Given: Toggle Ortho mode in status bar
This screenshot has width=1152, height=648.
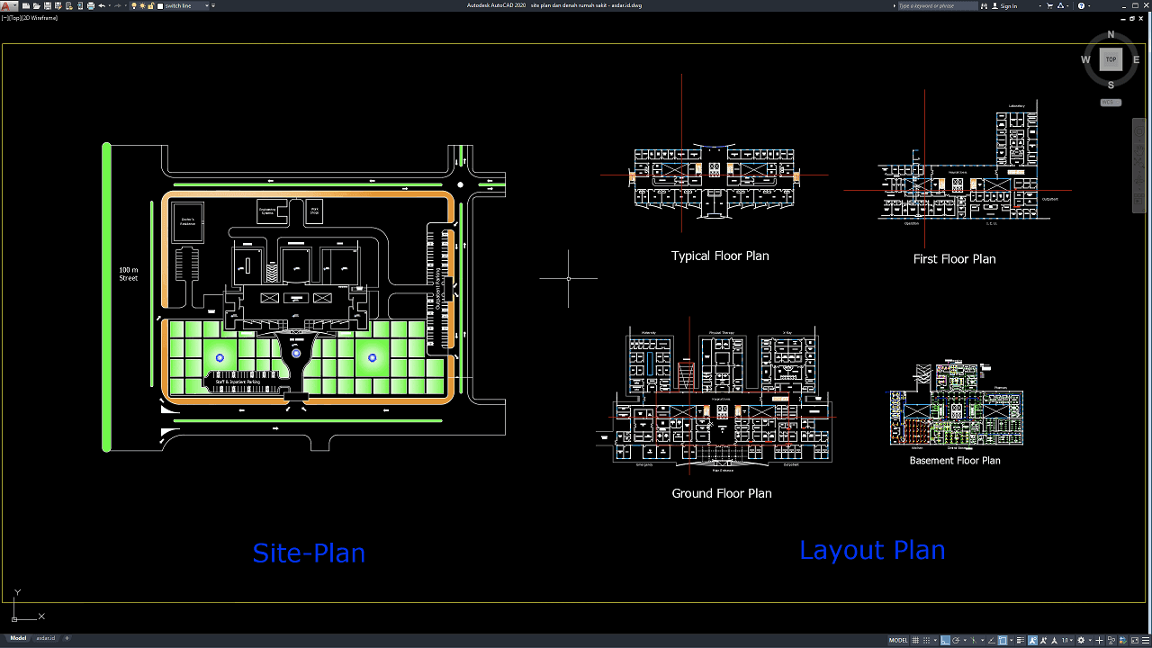Looking at the screenshot, I should pos(945,640).
